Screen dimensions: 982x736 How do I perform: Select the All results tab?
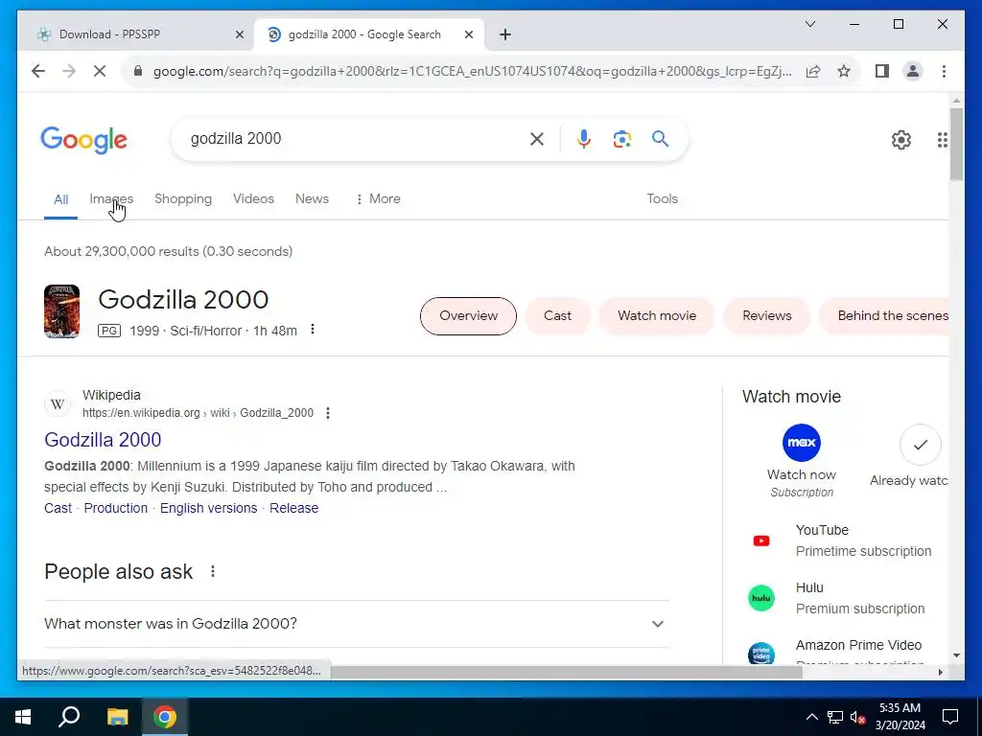click(60, 199)
